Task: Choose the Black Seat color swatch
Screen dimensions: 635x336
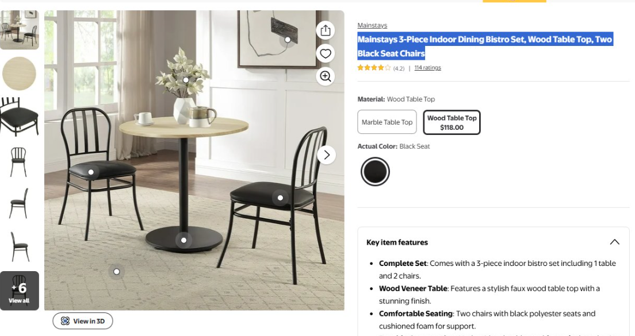Action: point(375,171)
